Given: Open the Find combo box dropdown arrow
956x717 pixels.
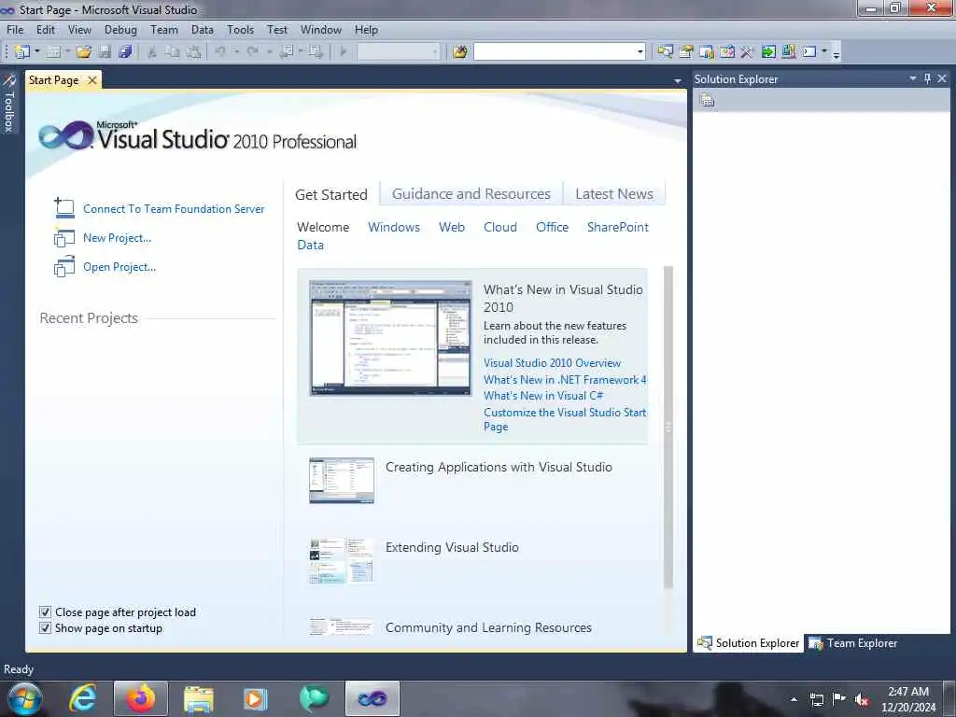Looking at the screenshot, I should click(640, 52).
